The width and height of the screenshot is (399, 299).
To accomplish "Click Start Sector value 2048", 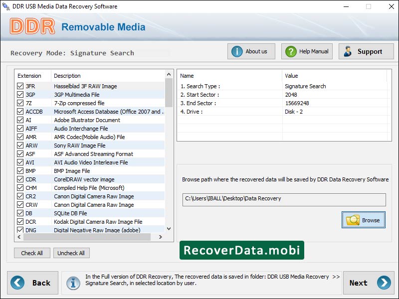I will coord(291,95).
